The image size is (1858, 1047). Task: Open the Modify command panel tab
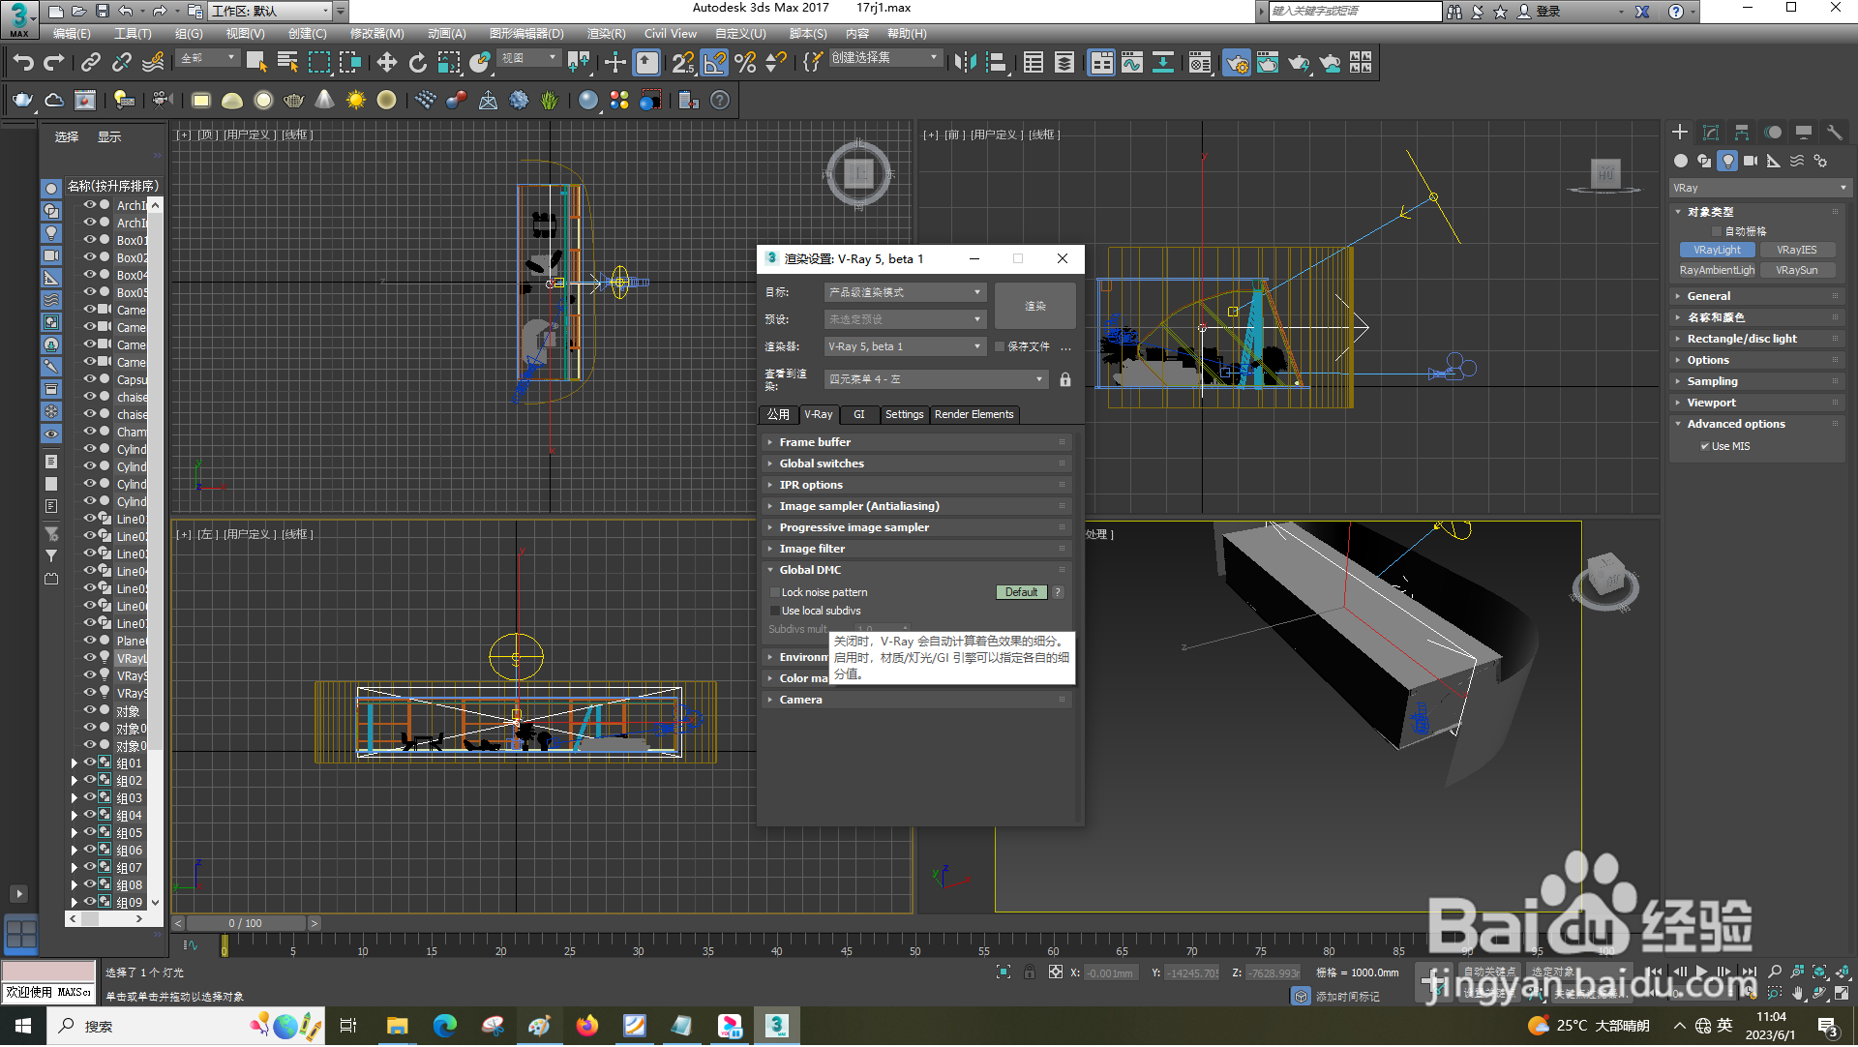(1710, 133)
